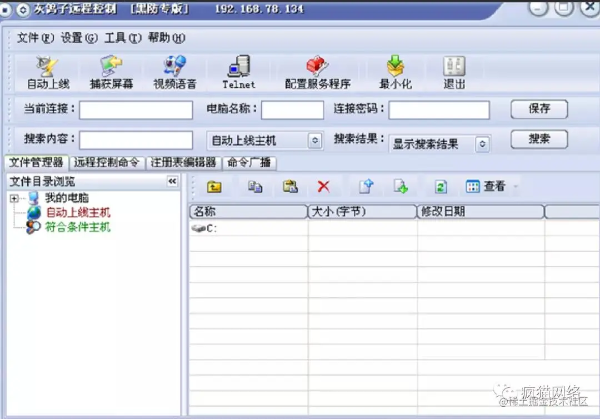Open the Telnet tool
The image size is (600, 419).
point(238,71)
